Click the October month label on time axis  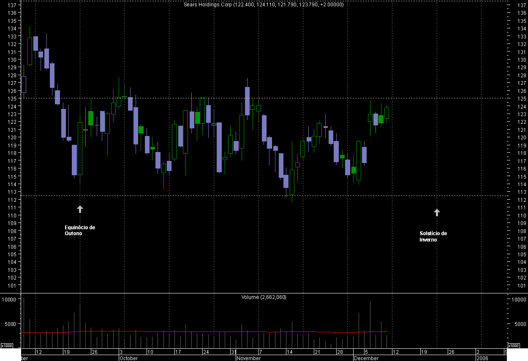(x=129, y=358)
